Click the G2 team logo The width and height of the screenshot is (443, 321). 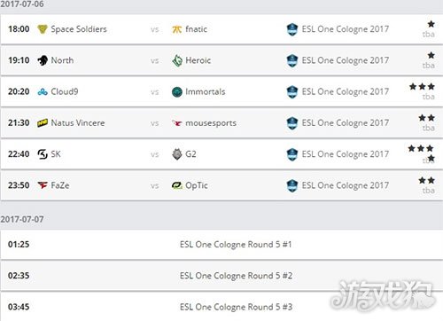(x=177, y=154)
